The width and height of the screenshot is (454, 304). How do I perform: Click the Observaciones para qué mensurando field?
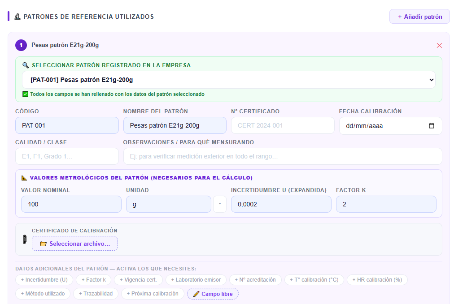(x=283, y=156)
